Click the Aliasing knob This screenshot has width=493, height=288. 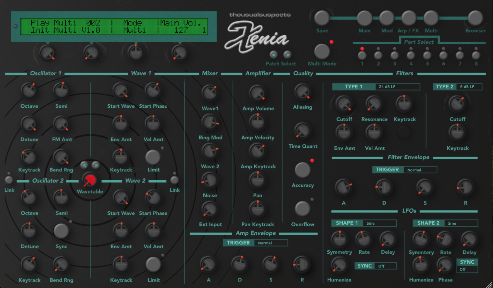303,91
